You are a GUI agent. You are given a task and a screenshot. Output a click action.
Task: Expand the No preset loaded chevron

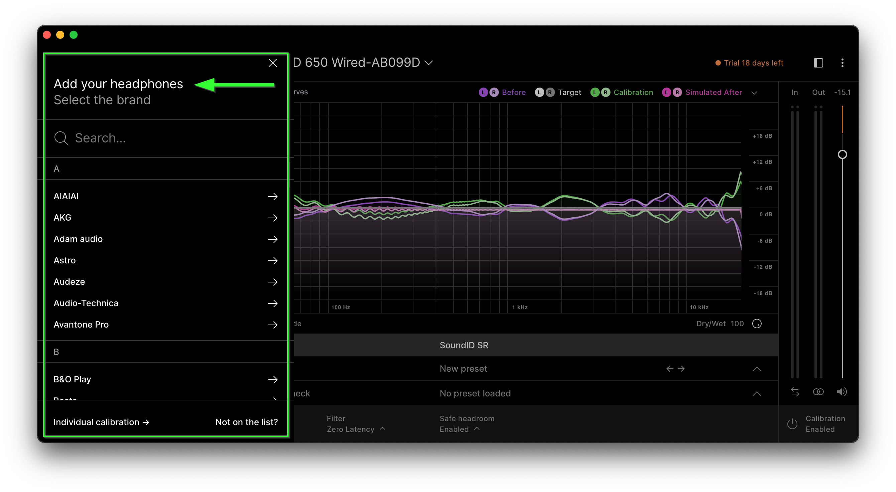click(757, 394)
